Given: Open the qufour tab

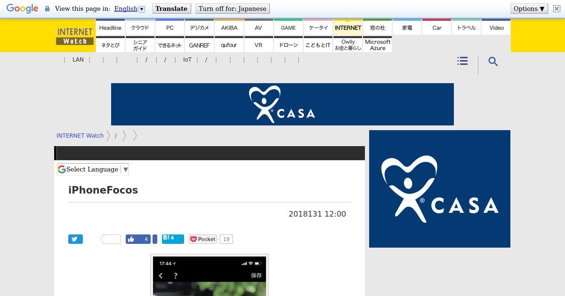Looking at the screenshot, I should pyautogui.click(x=229, y=45).
